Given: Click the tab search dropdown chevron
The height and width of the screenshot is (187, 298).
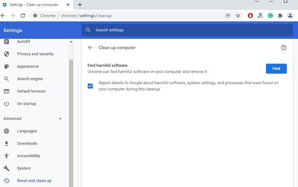Looking at the screenshot, I should pos(257,2).
